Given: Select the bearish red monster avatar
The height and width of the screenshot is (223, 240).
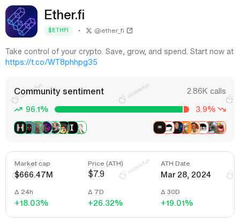Looking at the screenshot, I should point(221,128).
